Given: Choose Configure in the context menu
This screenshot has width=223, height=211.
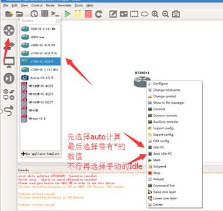Looking at the screenshot, I should pyautogui.click(x=175, y=83).
